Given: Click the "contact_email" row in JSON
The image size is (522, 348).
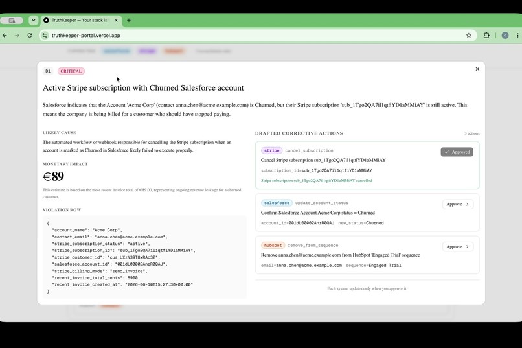Looking at the screenshot, I should tap(110, 237).
